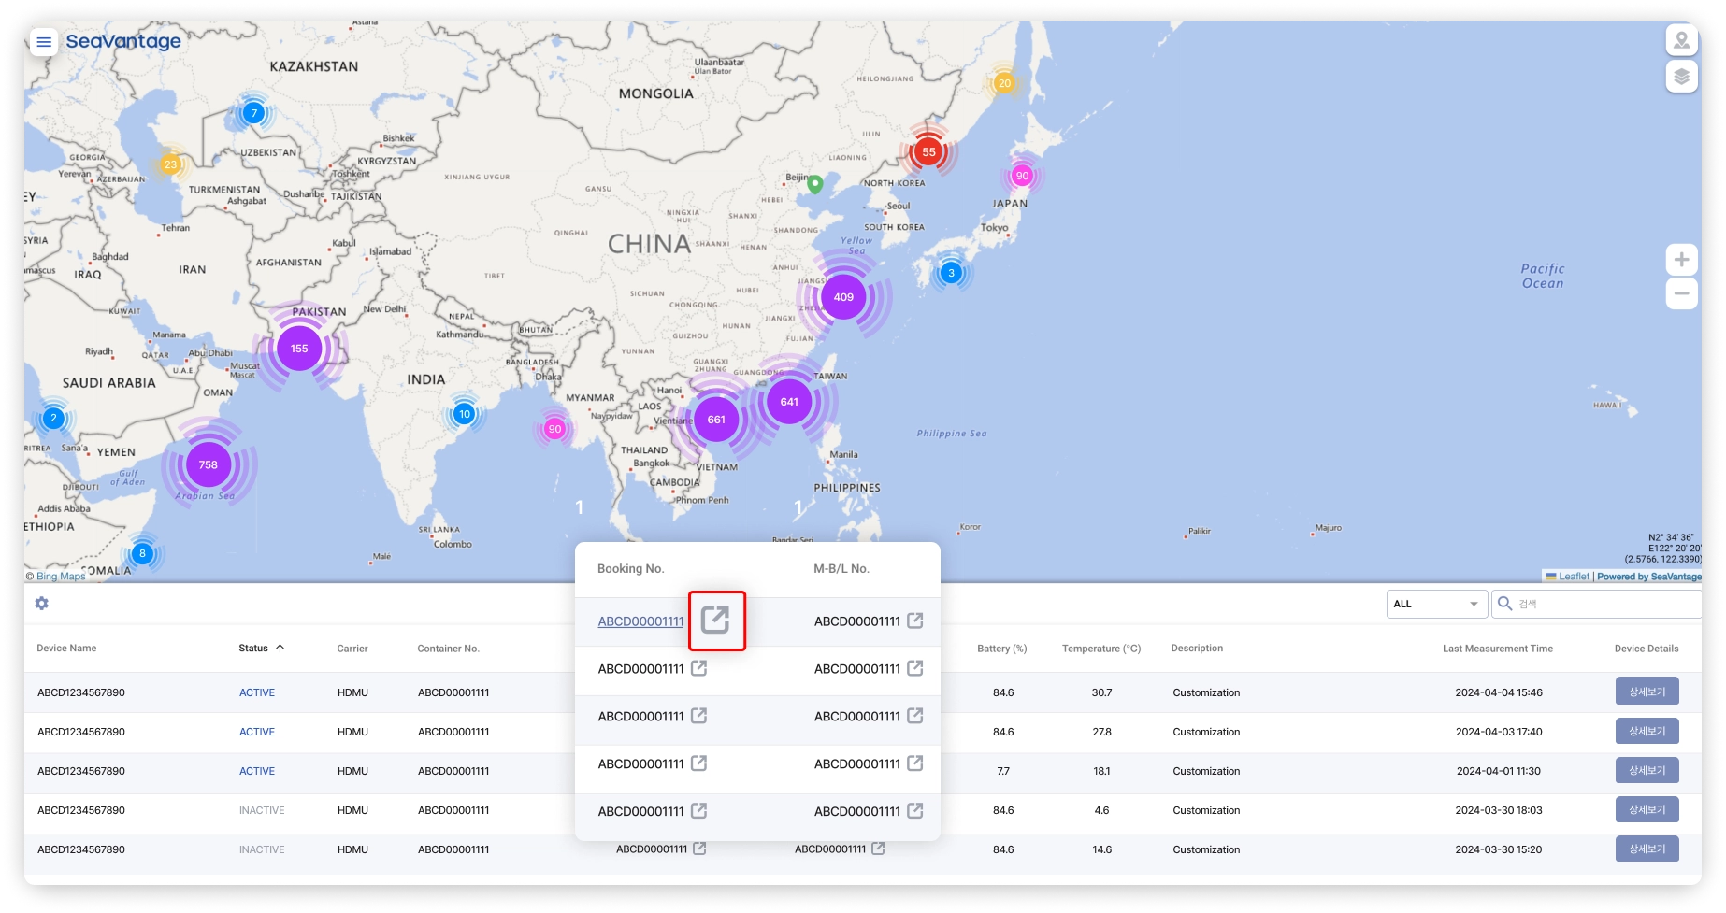Select the temperature value 30.7
Image resolution: width=1726 pixels, height=913 pixels.
click(1101, 692)
